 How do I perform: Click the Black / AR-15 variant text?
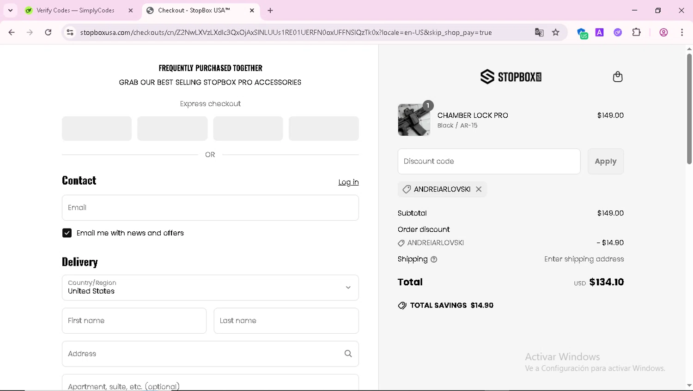coord(457,126)
